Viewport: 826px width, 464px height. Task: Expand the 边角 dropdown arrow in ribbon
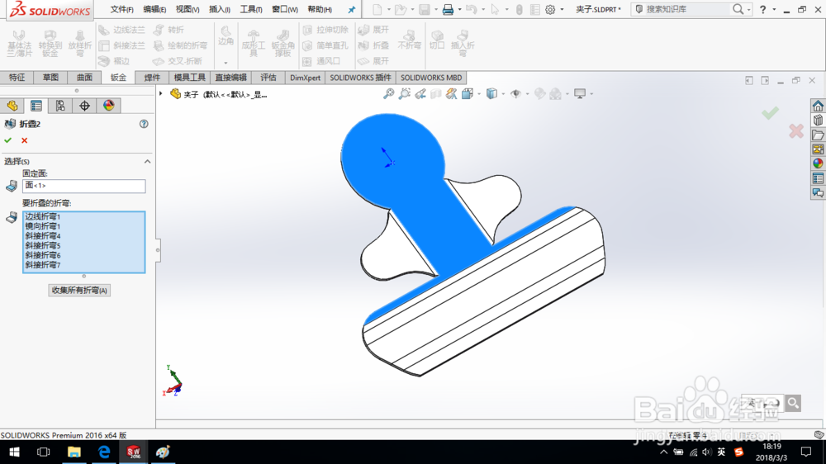(x=225, y=63)
